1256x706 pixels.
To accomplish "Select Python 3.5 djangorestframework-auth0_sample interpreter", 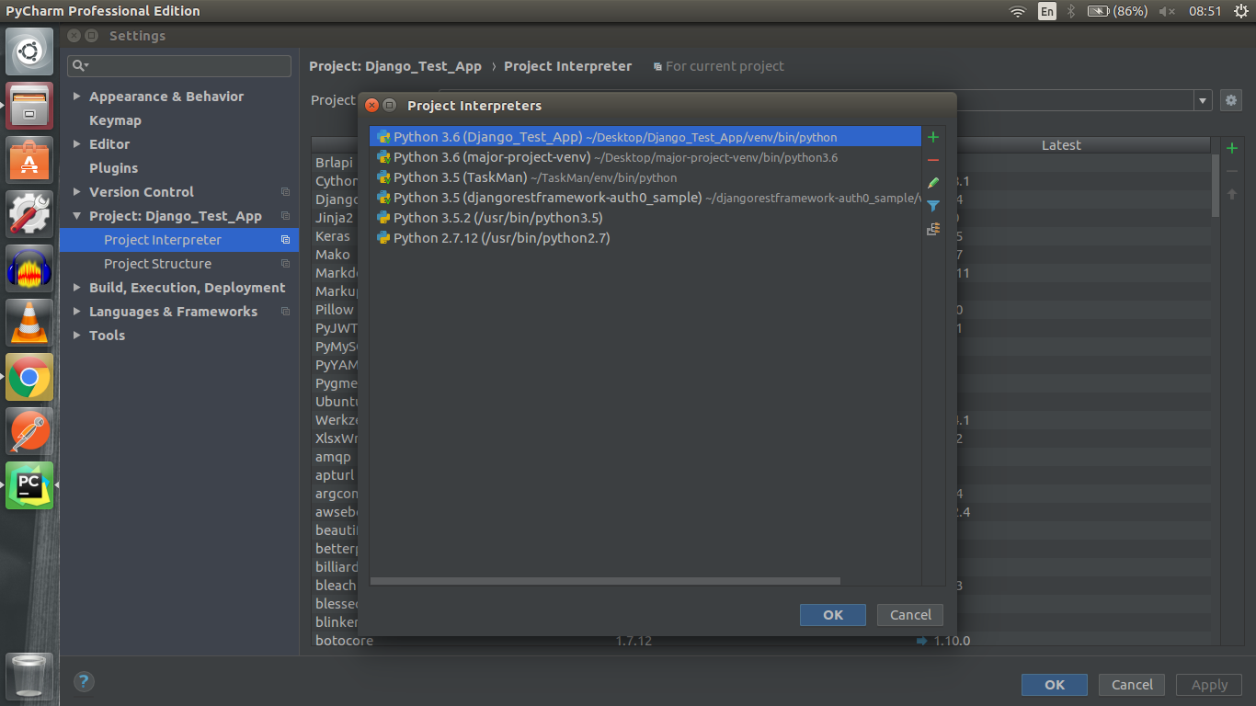I will point(645,198).
